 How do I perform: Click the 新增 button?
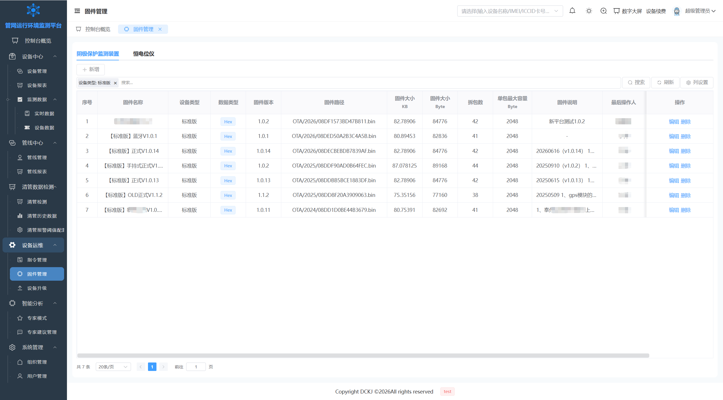click(91, 69)
